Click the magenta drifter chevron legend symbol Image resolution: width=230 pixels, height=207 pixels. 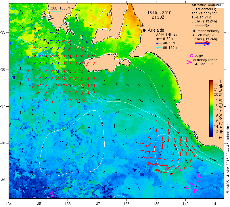(x=189, y=62)
